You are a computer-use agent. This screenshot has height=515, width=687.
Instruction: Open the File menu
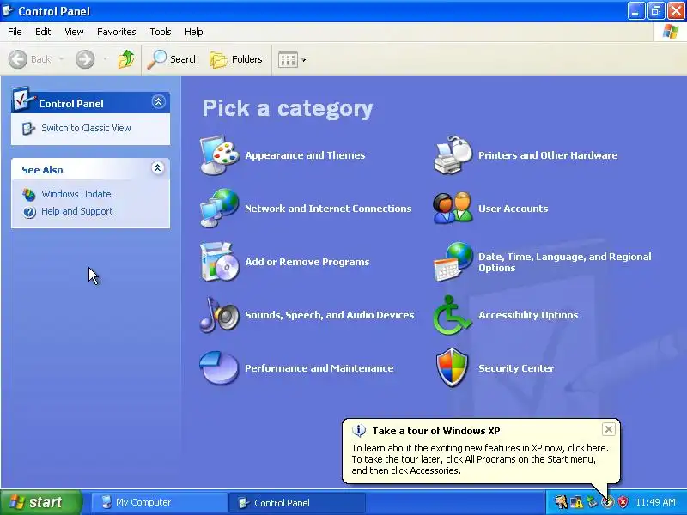[15, 32]
